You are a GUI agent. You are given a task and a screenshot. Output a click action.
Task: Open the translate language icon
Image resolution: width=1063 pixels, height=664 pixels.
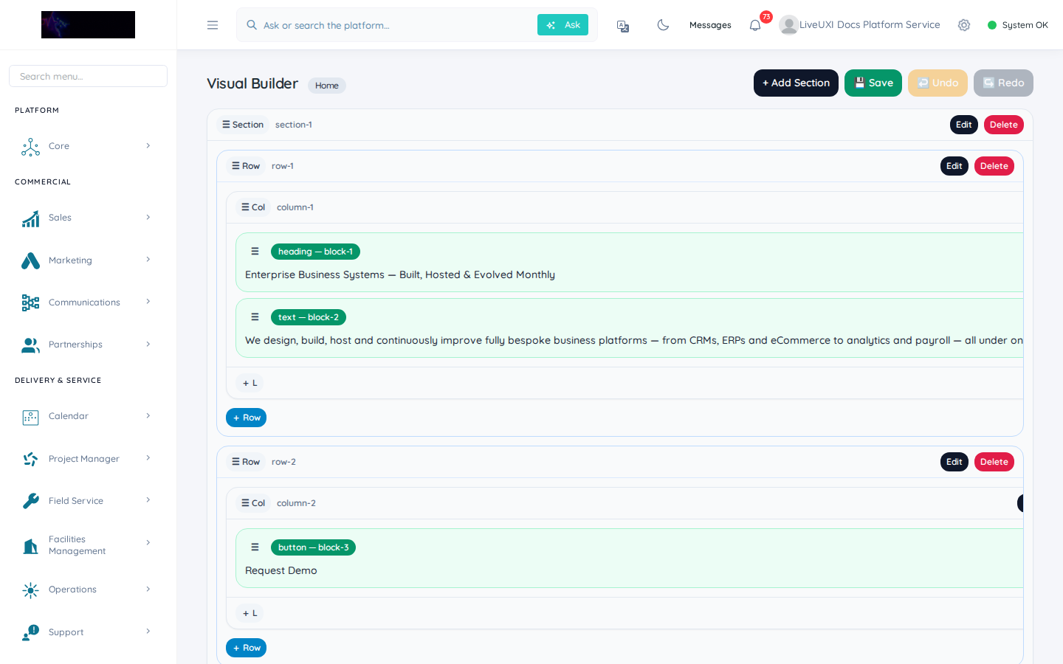point(623,26)
